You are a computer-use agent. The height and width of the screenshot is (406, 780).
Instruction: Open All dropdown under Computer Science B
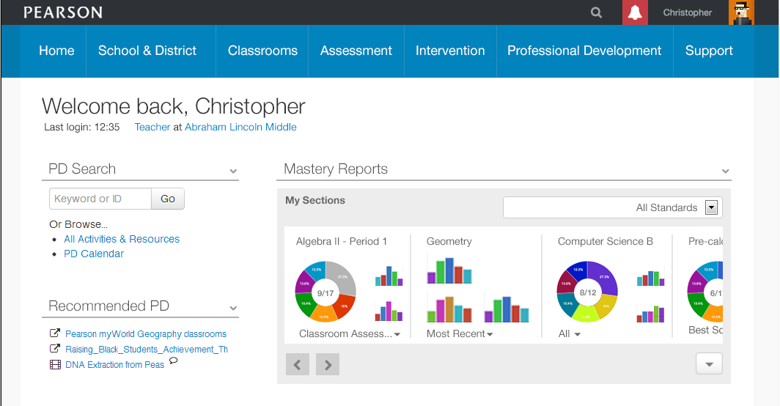click(x=569, y=334)
